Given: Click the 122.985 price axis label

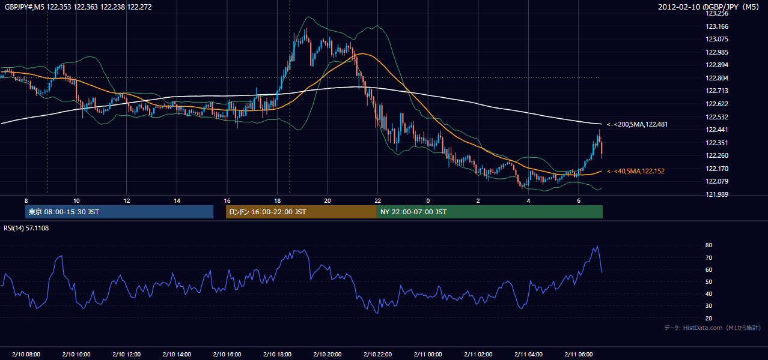Looking at the screenshot, I should pyautogui.click(x=717, y=52).
